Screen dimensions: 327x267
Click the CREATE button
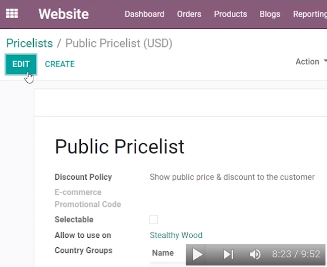(60, 64)
